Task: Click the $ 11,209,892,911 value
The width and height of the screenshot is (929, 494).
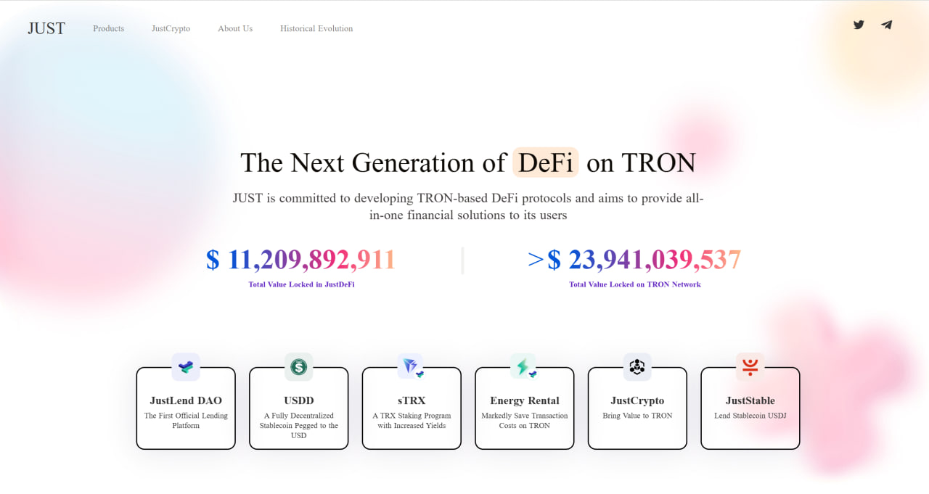Action: tap(300, 260)
